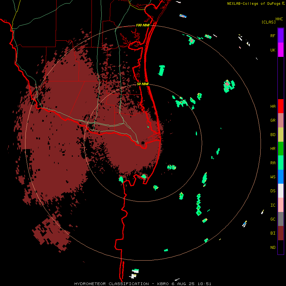The height and width of the screenshot is (286, 286).
Task: Click the maroon BI biological swatch
Action: tap(281, 233)
